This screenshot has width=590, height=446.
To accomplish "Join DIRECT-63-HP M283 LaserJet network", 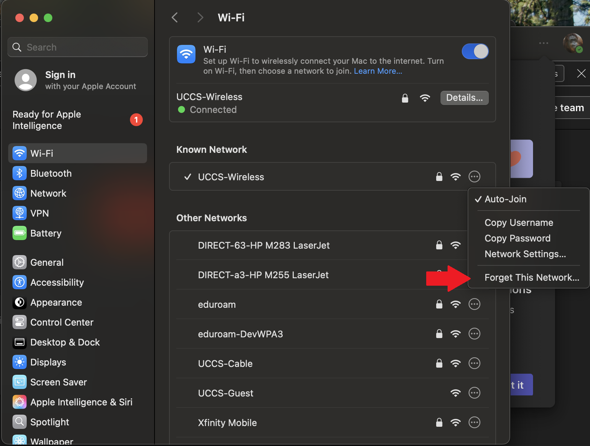I will coord(332,245).
